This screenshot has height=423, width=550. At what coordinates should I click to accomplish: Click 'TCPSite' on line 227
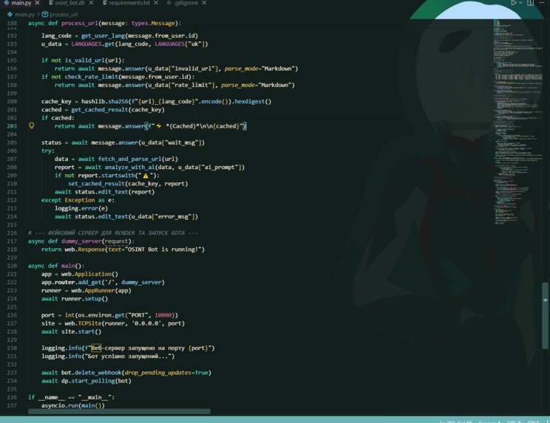(89, 323)
